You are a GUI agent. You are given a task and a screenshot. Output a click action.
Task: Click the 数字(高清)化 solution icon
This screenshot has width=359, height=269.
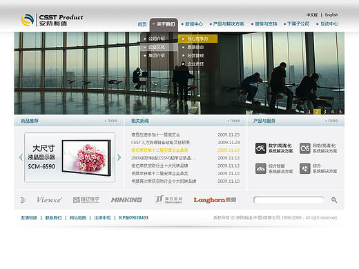pyautogui.click(x=261, y=148)
